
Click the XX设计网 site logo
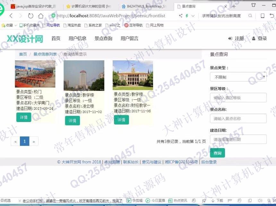(25, 39)
